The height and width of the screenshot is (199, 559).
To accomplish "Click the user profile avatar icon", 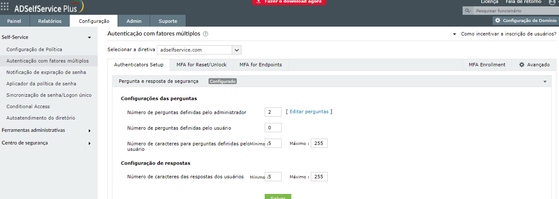I will pos(552,2).
